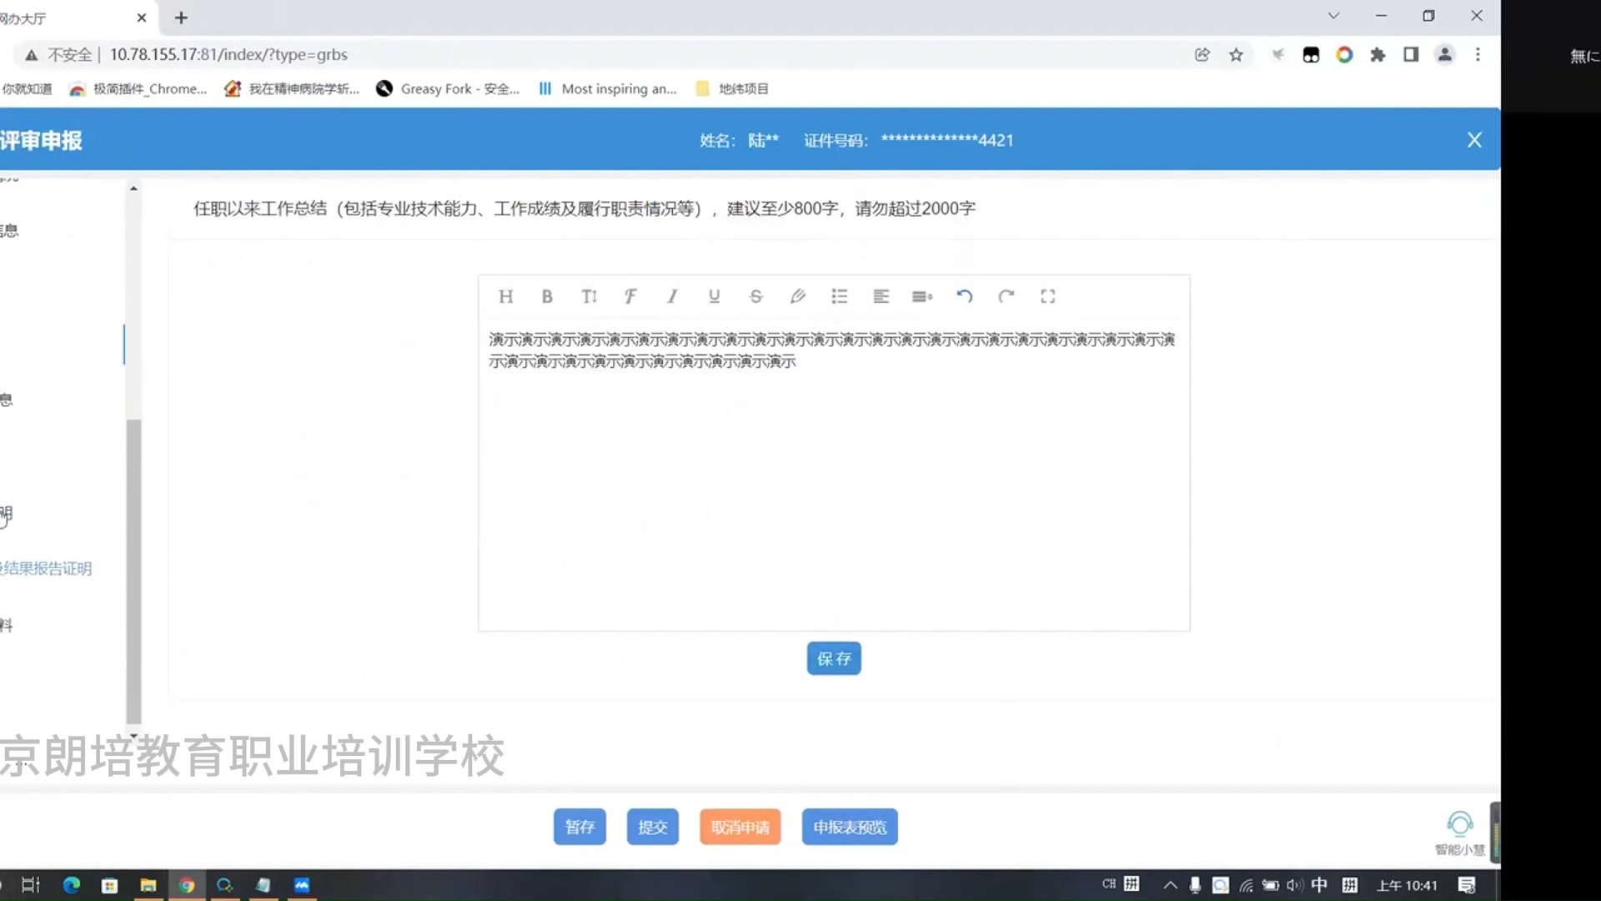The width and height of the screenshot is (1601, 901).
Task: Click inside the work summary text editor
Action: click(x=834, y=474)
